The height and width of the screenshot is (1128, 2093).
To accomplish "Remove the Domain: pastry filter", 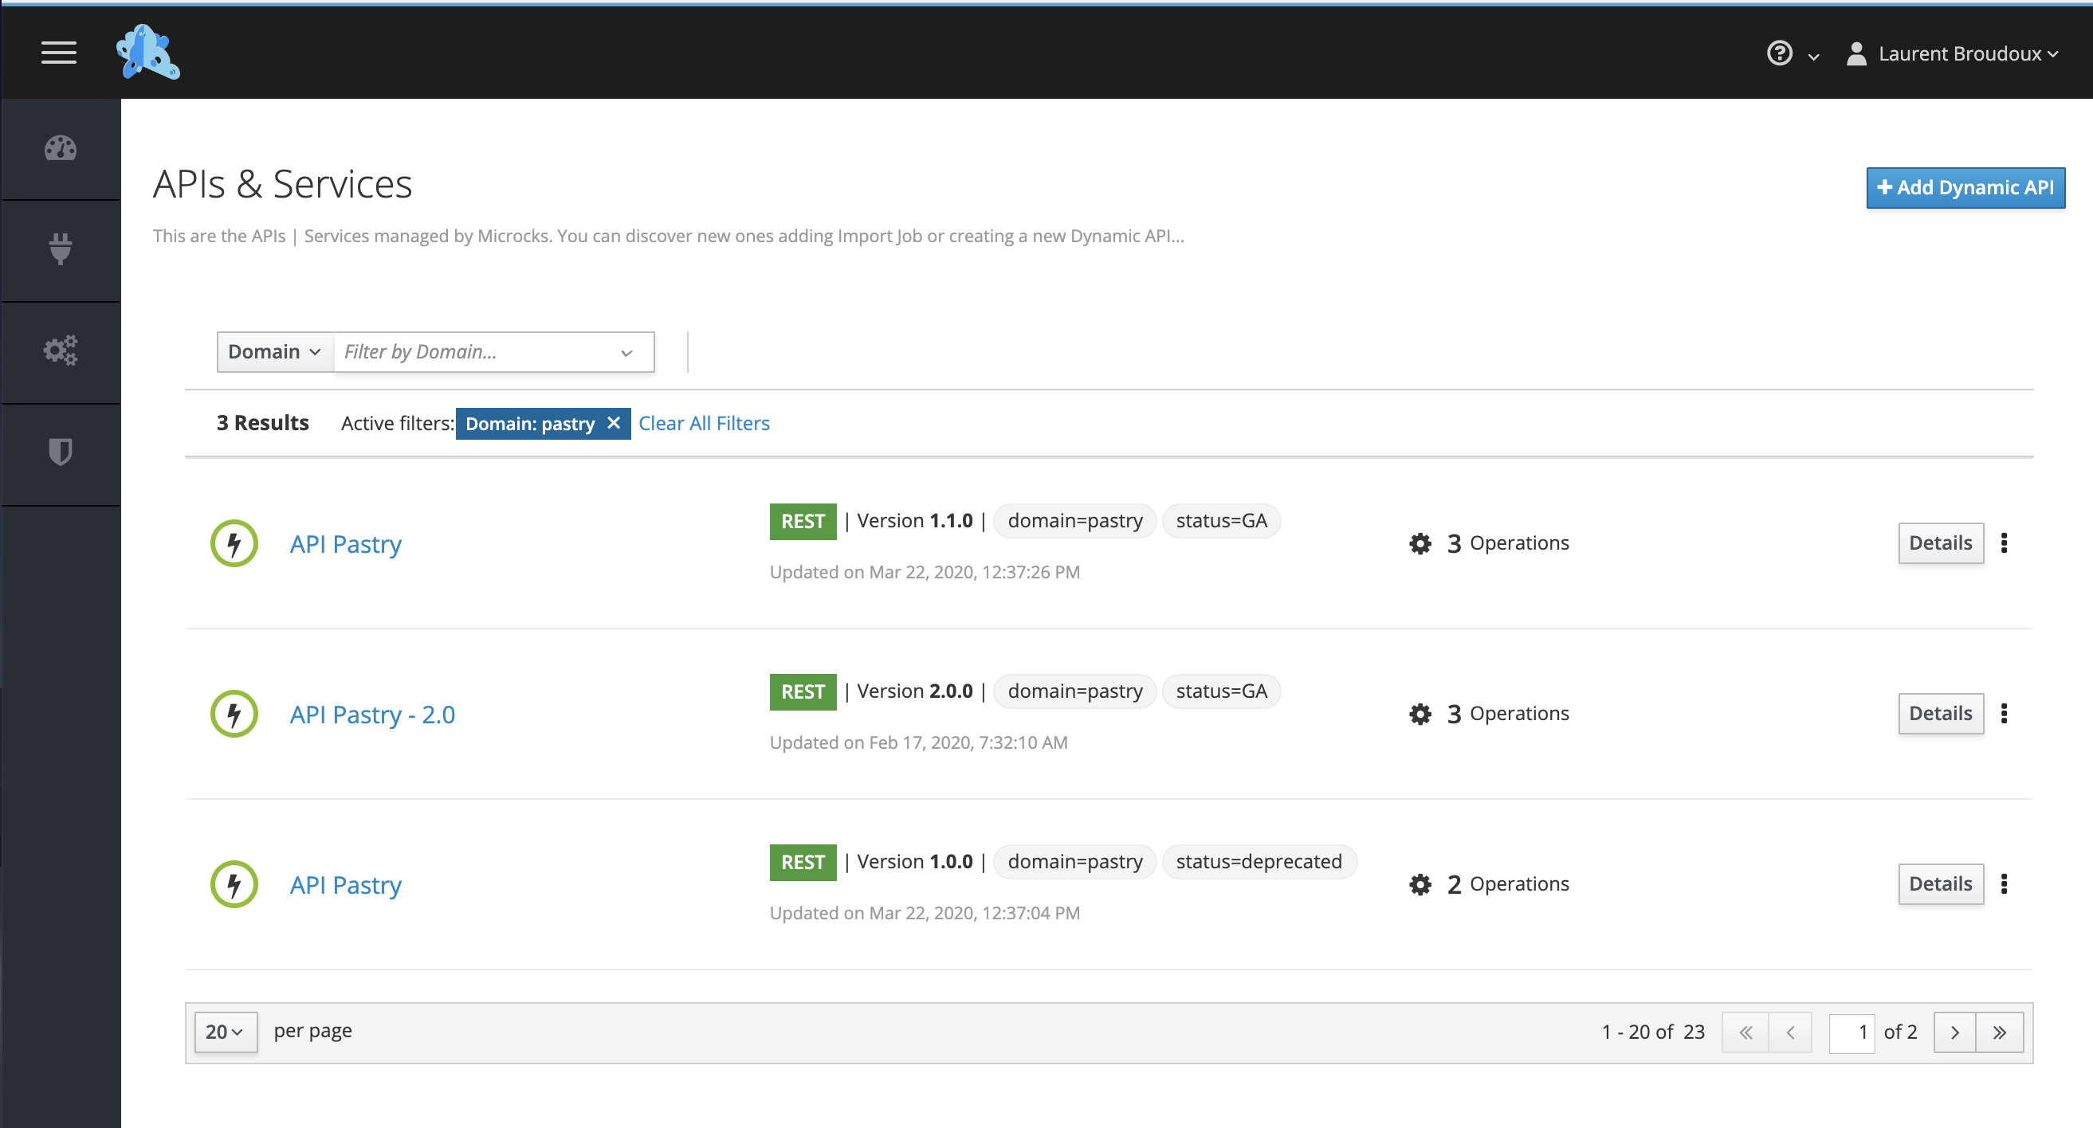I will coord(615,423).
